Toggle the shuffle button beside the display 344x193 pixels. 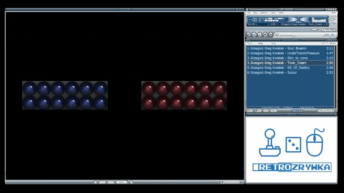point(332,24)
